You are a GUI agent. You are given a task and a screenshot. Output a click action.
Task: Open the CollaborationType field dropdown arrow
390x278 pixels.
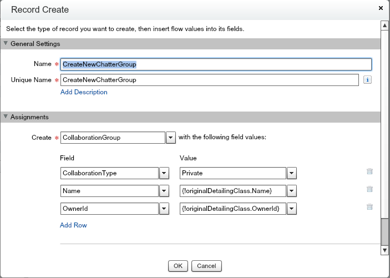[x=164, y=173]
